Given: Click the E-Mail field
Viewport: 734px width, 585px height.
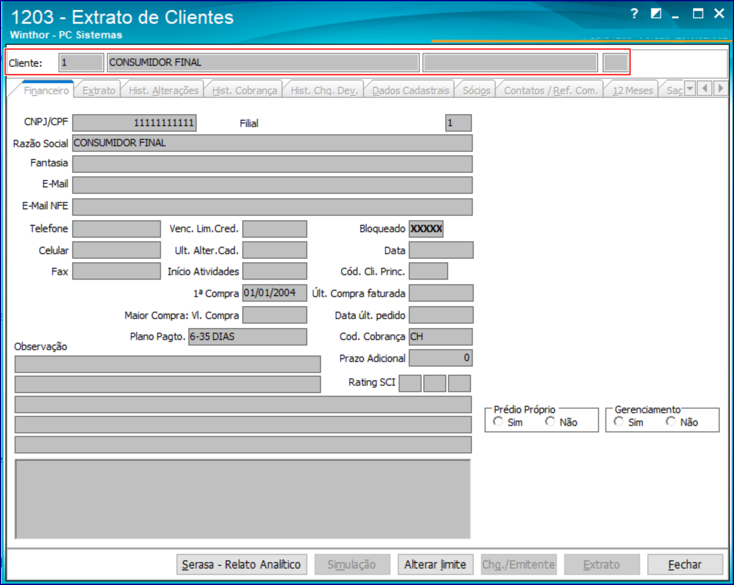Looking at the screenshot, I should click(x=272, y=185).
